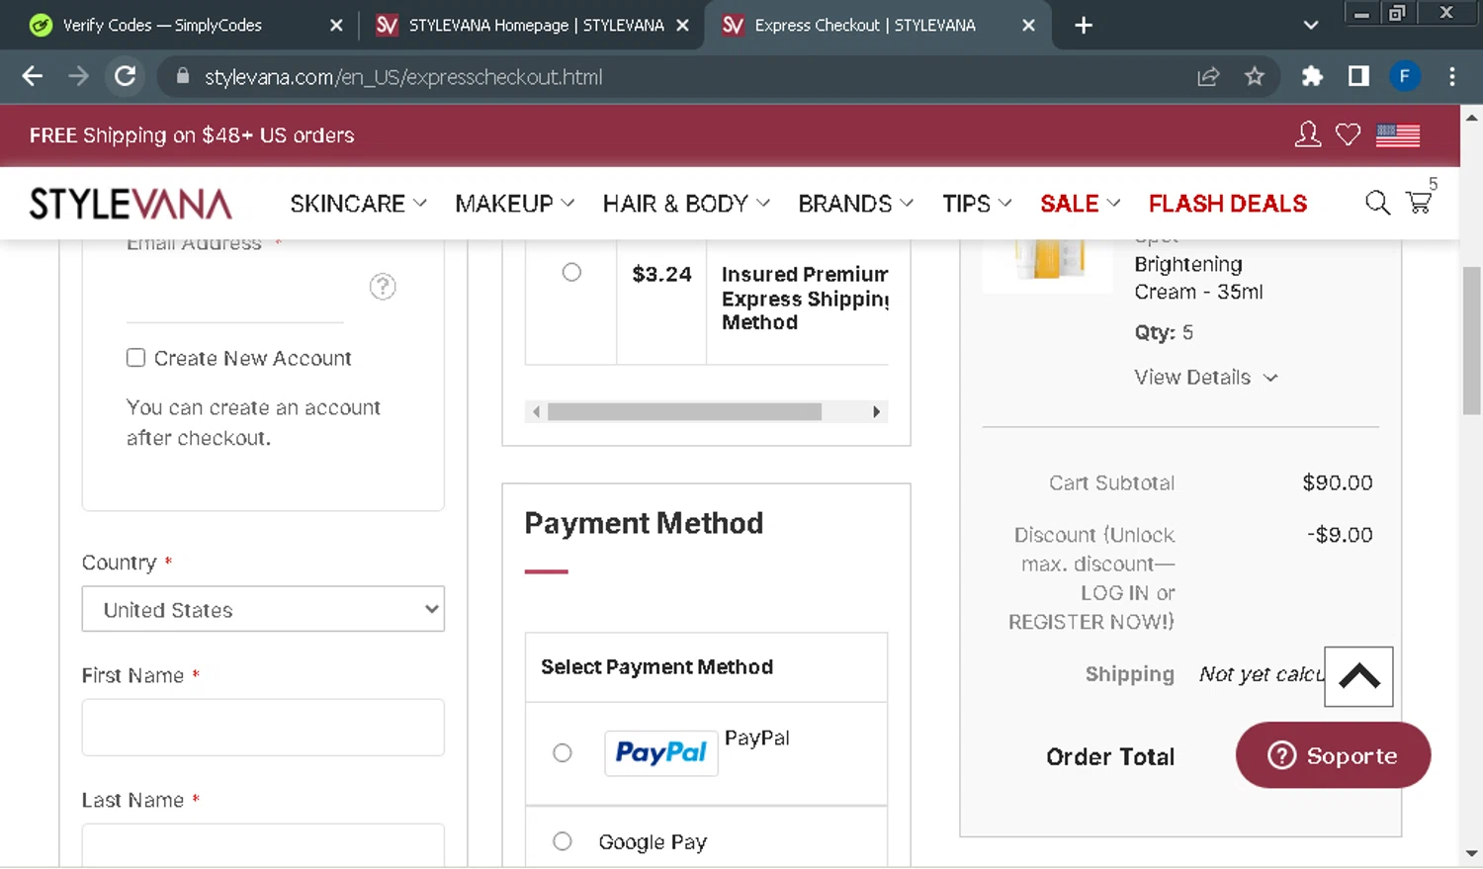This screenshot has width=1483, height=869.
Task: Open the account user icon
Action: [1308, 134]
